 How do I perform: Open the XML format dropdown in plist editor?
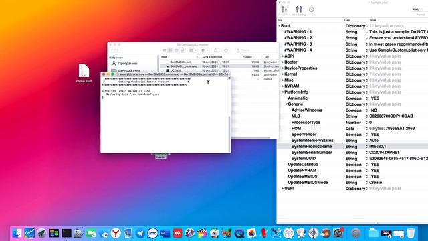(419, 9)
